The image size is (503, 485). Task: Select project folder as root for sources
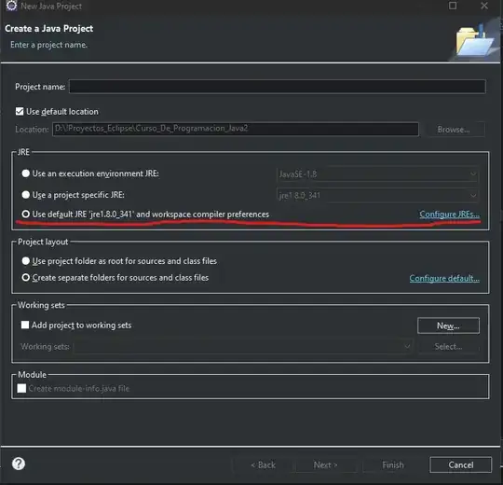(26, 261)
